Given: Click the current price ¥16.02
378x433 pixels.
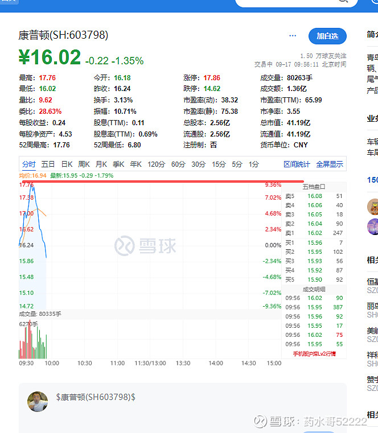Looking at the screenshot, I should [50, 57].
